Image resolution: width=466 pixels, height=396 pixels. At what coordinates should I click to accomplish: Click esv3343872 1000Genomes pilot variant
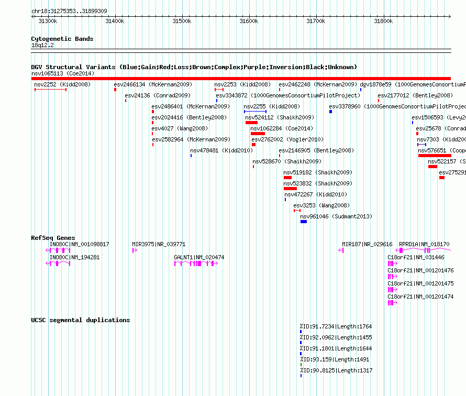[288, 95]
